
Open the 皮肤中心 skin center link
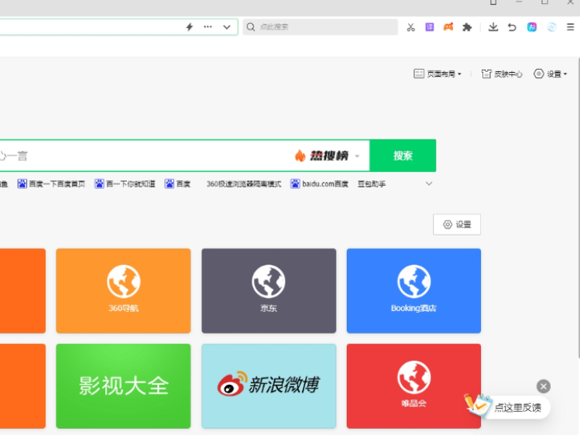click(x=502, y=74)
